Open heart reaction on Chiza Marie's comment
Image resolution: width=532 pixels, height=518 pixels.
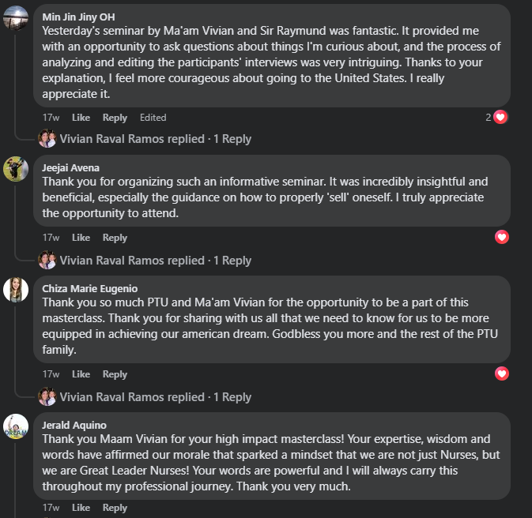pos(501,373)
